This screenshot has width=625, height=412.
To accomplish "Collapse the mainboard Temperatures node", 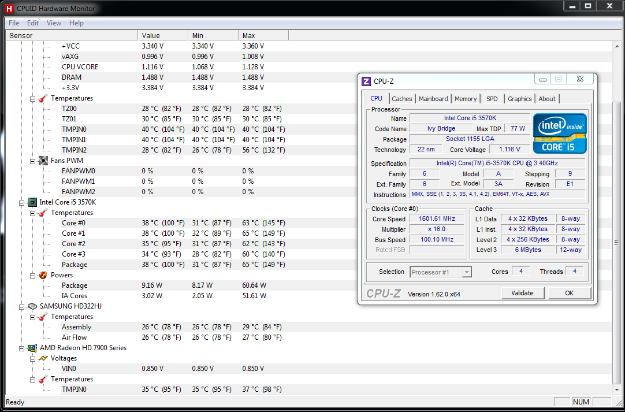I will [33, 98].
